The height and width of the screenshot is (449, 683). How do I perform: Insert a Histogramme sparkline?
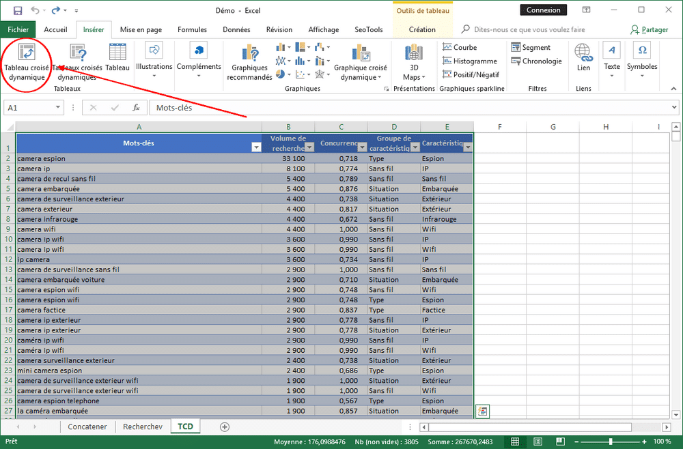click(x=470, y=61)
